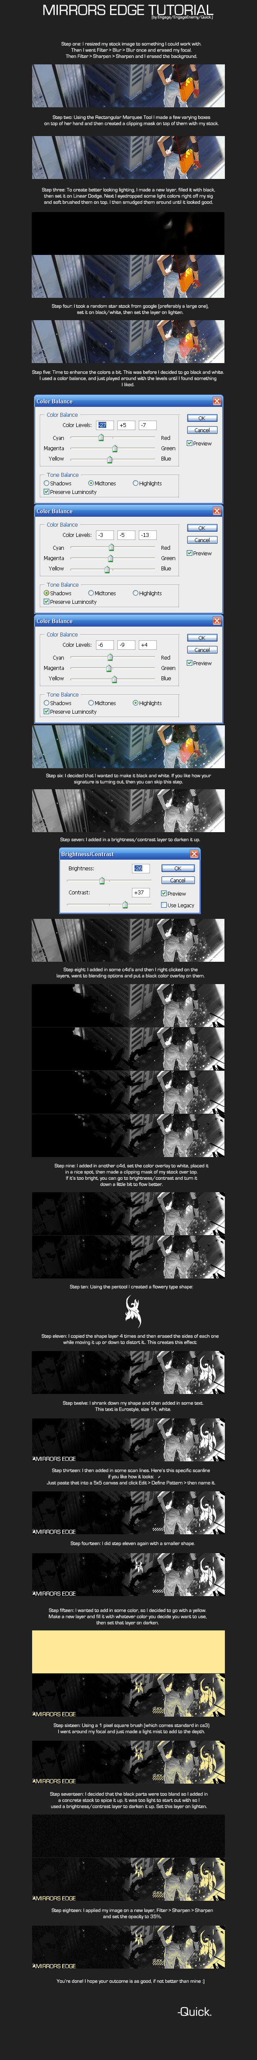The height and width of the screenshot is (2060, 257).
Task: Close the Color Balance dialog showing -13 level
Action: coord(216,511)
